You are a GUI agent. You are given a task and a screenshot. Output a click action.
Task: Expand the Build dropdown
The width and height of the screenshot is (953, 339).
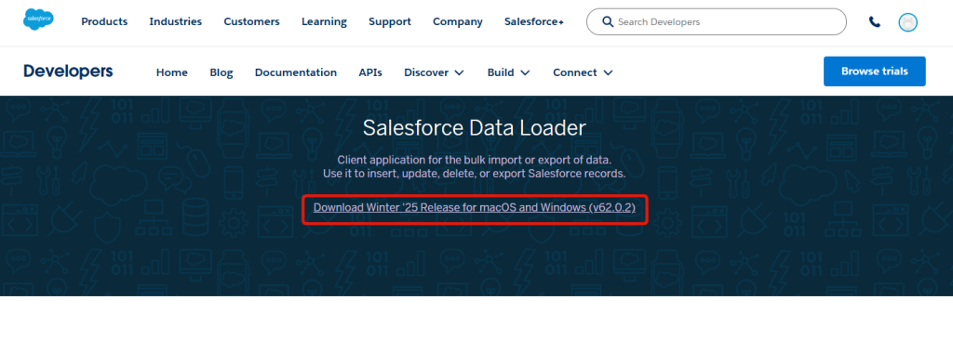click(x=509, y=72)
